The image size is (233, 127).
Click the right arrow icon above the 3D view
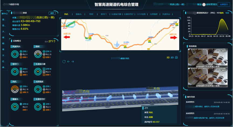[x=73, y=62]
